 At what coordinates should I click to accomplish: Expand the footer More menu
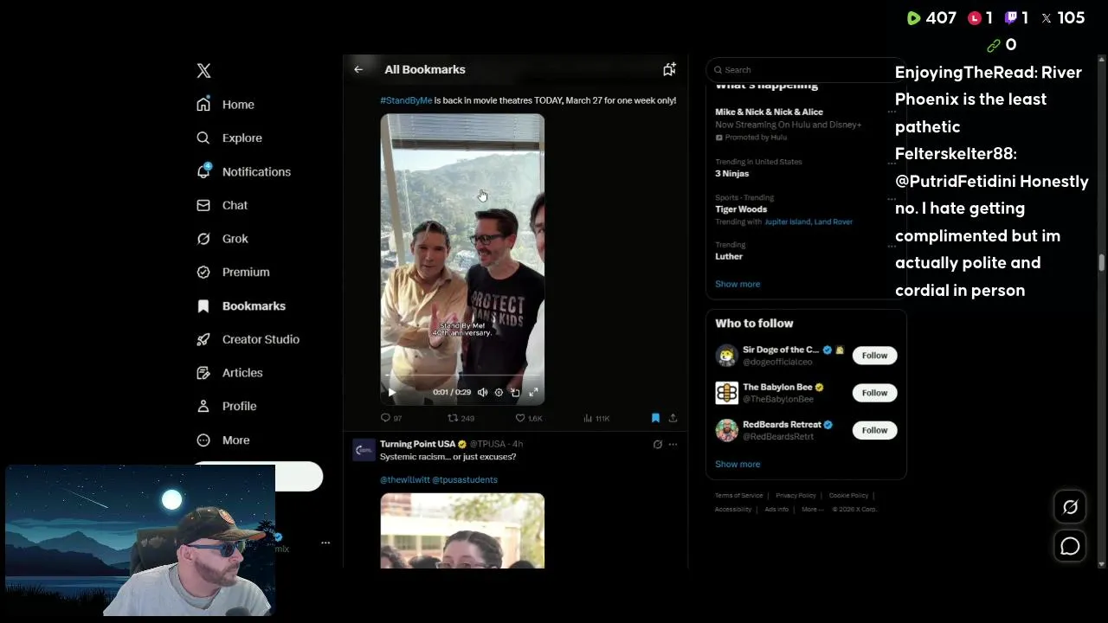tap(812, 510)
